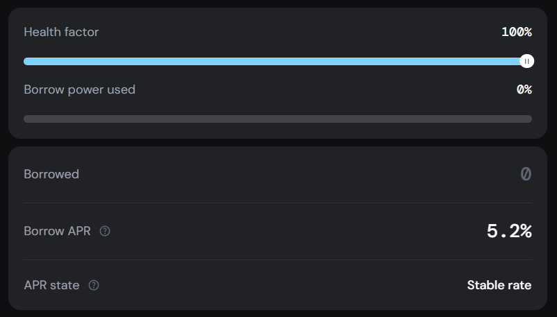557x317 pixels.
Task: Click the Borrowed label
Action: [51, 174]
